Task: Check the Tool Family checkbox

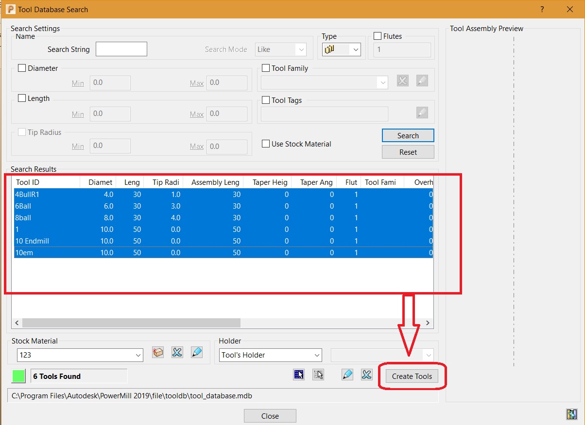Action: tap(266, 68)
